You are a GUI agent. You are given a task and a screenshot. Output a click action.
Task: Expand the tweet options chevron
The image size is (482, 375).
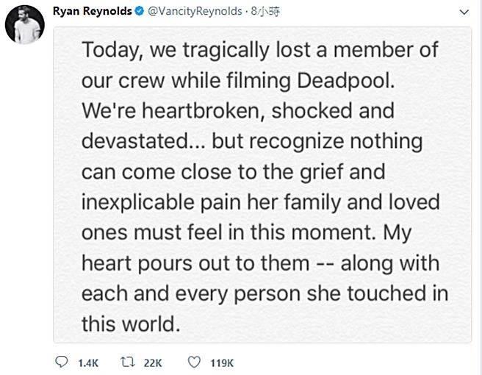[x=461, y=13]
